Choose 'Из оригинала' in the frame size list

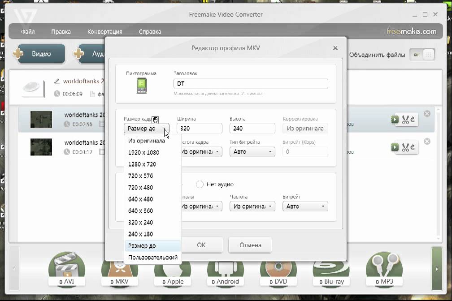click(153, 141)
